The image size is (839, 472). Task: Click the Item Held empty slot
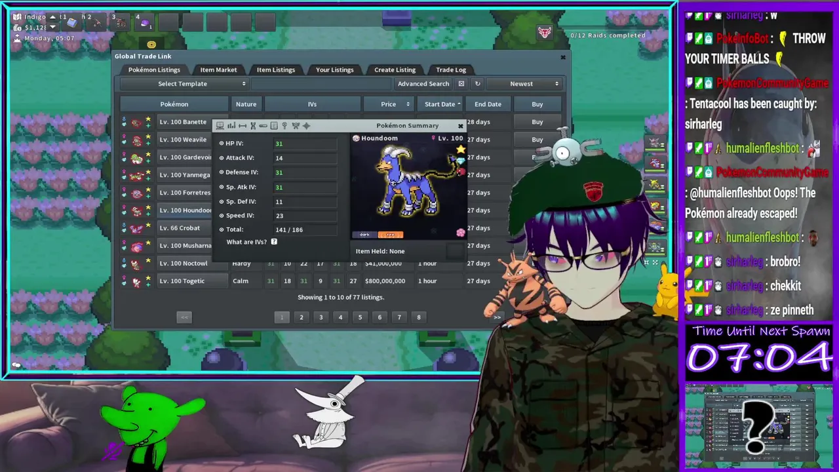(x=454, y=250)
